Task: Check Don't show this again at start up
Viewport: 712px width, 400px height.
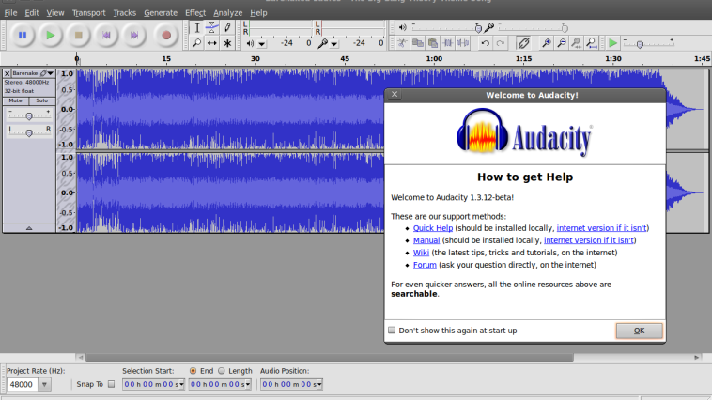Action: 392,331
